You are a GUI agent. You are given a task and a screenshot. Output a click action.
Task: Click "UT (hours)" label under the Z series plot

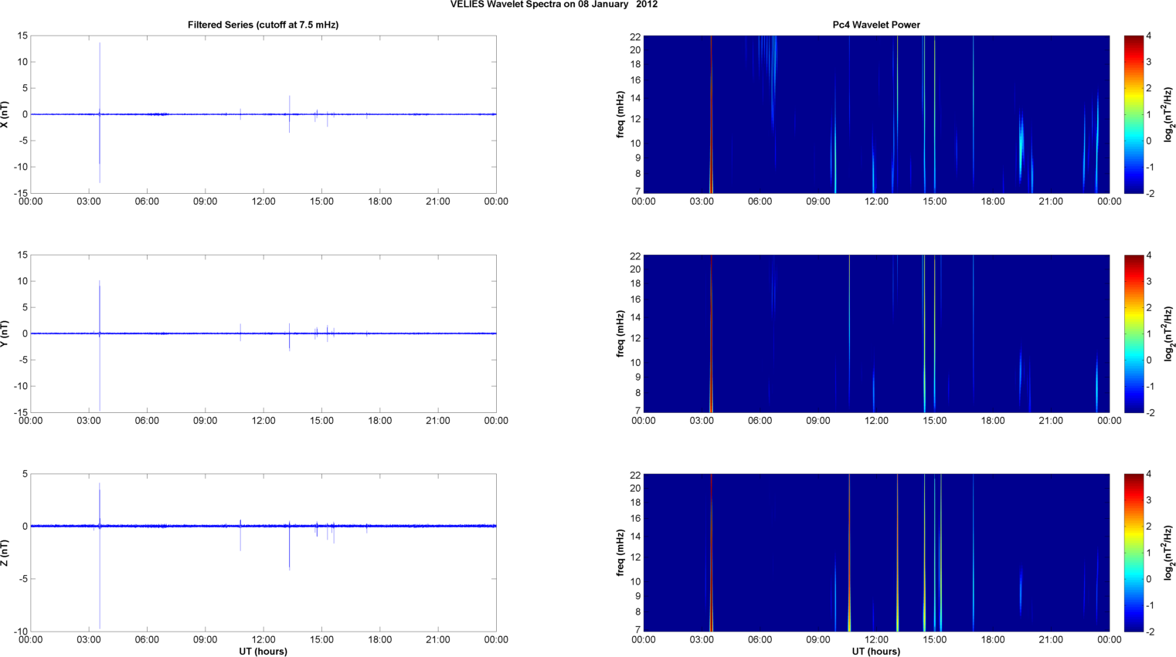tap(263, 651)
